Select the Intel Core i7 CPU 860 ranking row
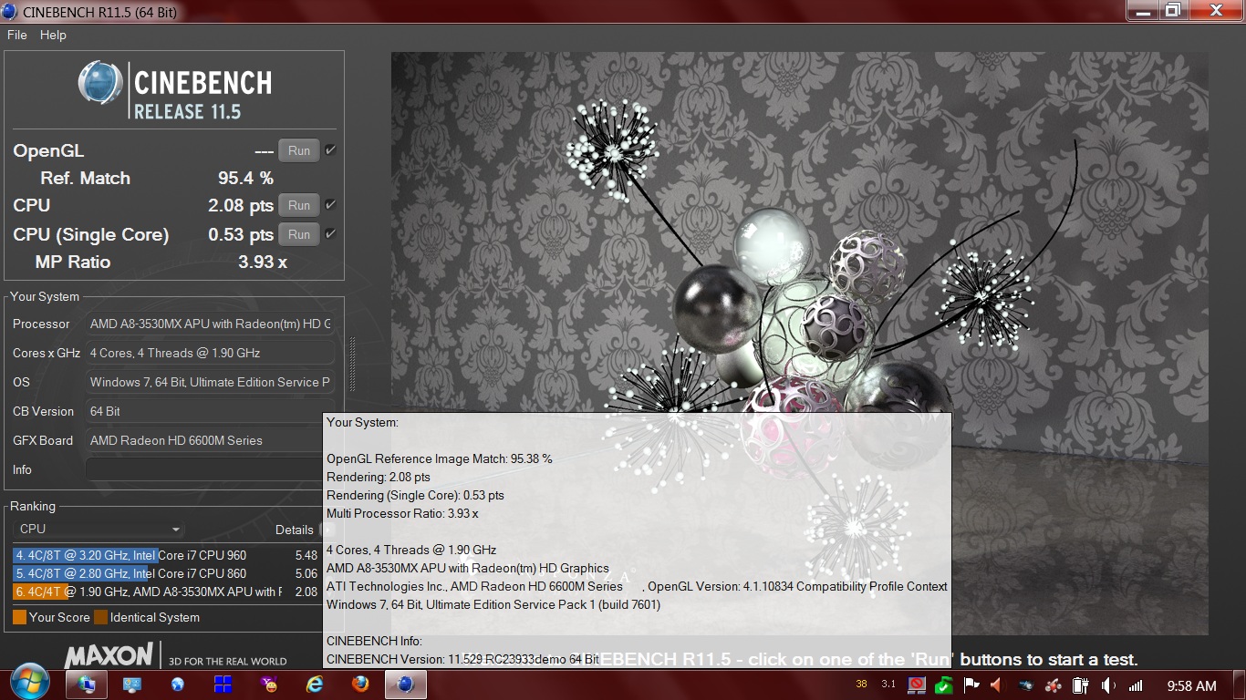Screen dimensions: 1246x700 [167, 573]
